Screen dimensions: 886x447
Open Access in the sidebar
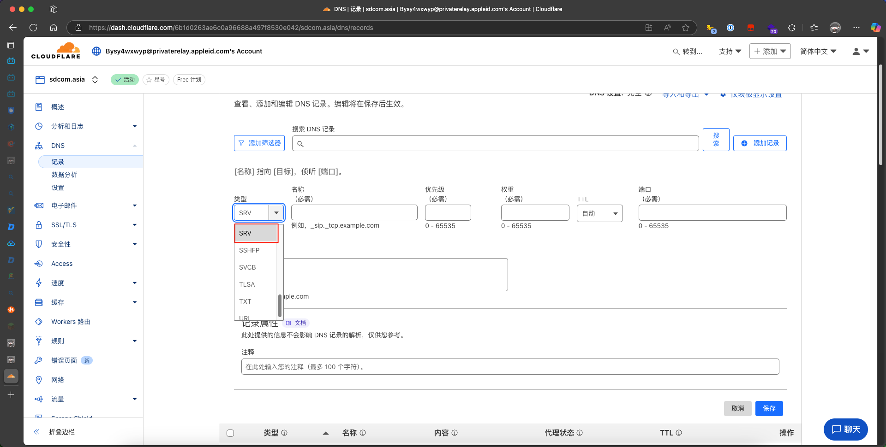(x=62, y=264)
